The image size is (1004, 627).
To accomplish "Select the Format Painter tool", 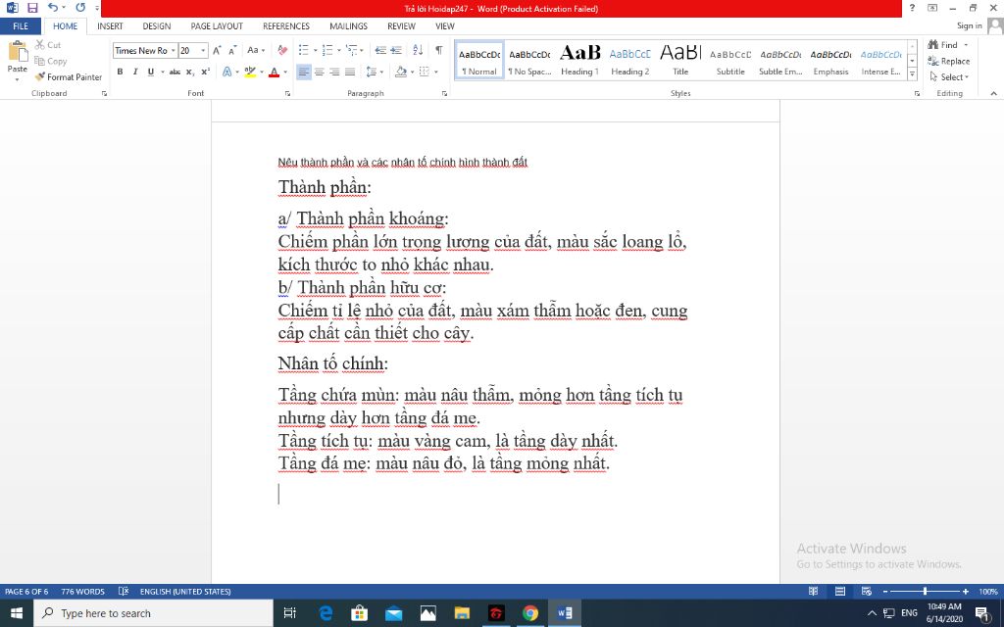I will click(x=69, y=76).
